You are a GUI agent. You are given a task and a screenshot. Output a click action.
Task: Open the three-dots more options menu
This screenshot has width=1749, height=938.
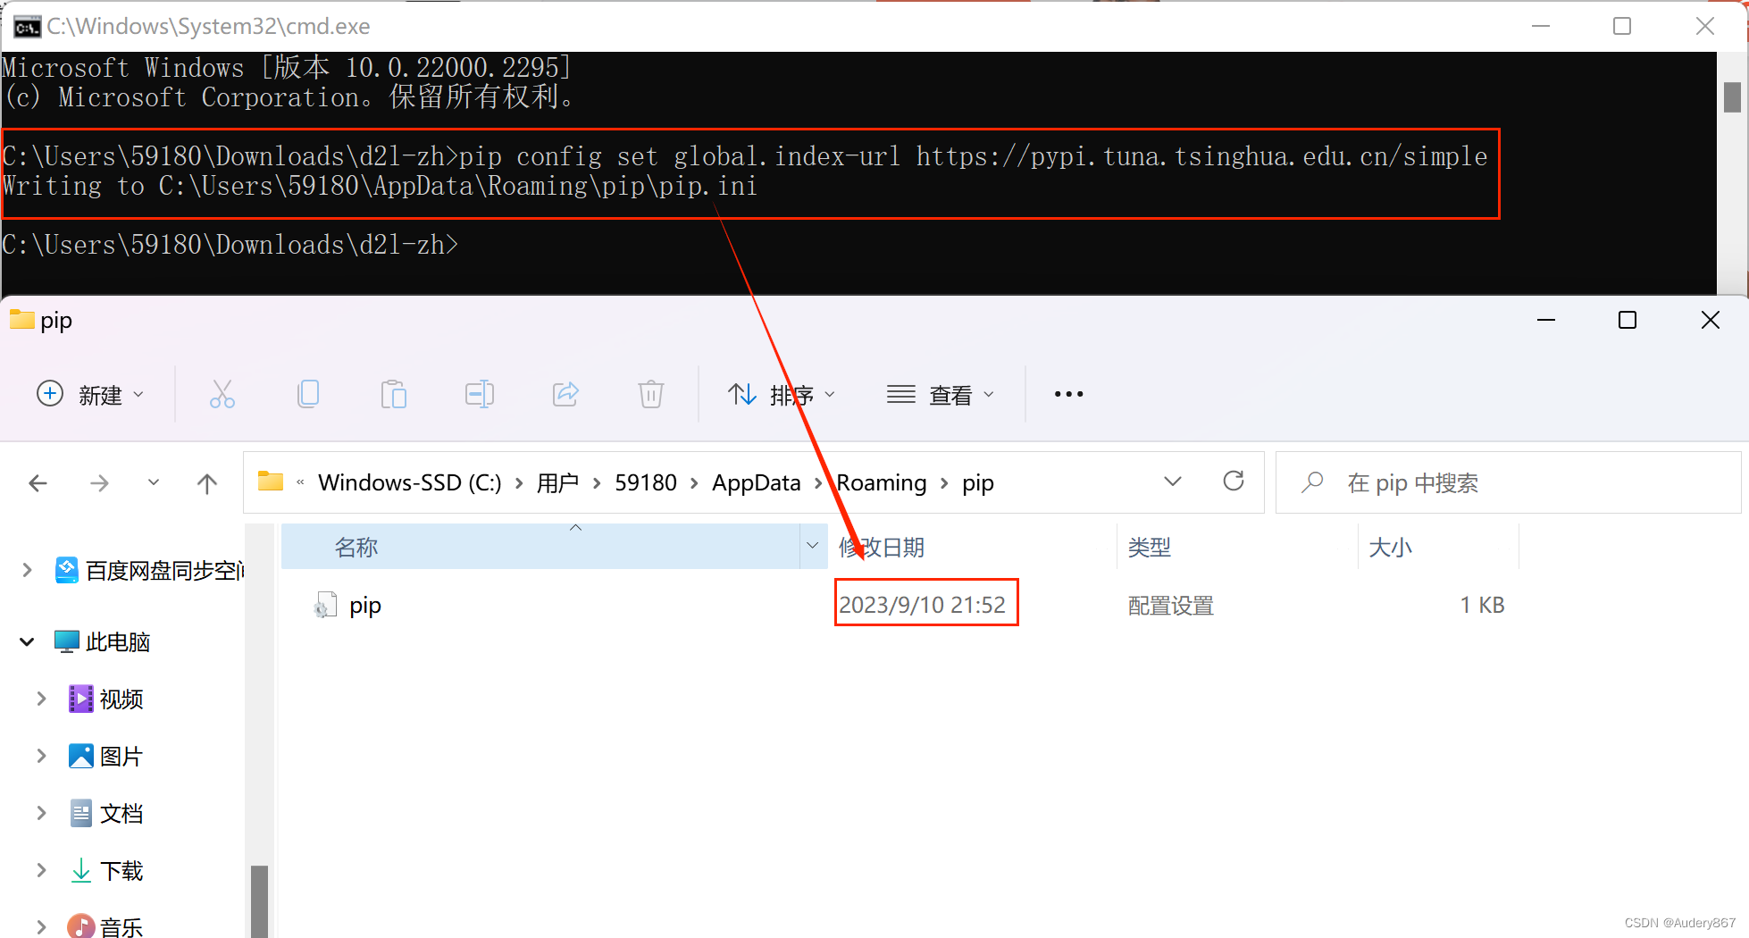(x=1068, y=394)
